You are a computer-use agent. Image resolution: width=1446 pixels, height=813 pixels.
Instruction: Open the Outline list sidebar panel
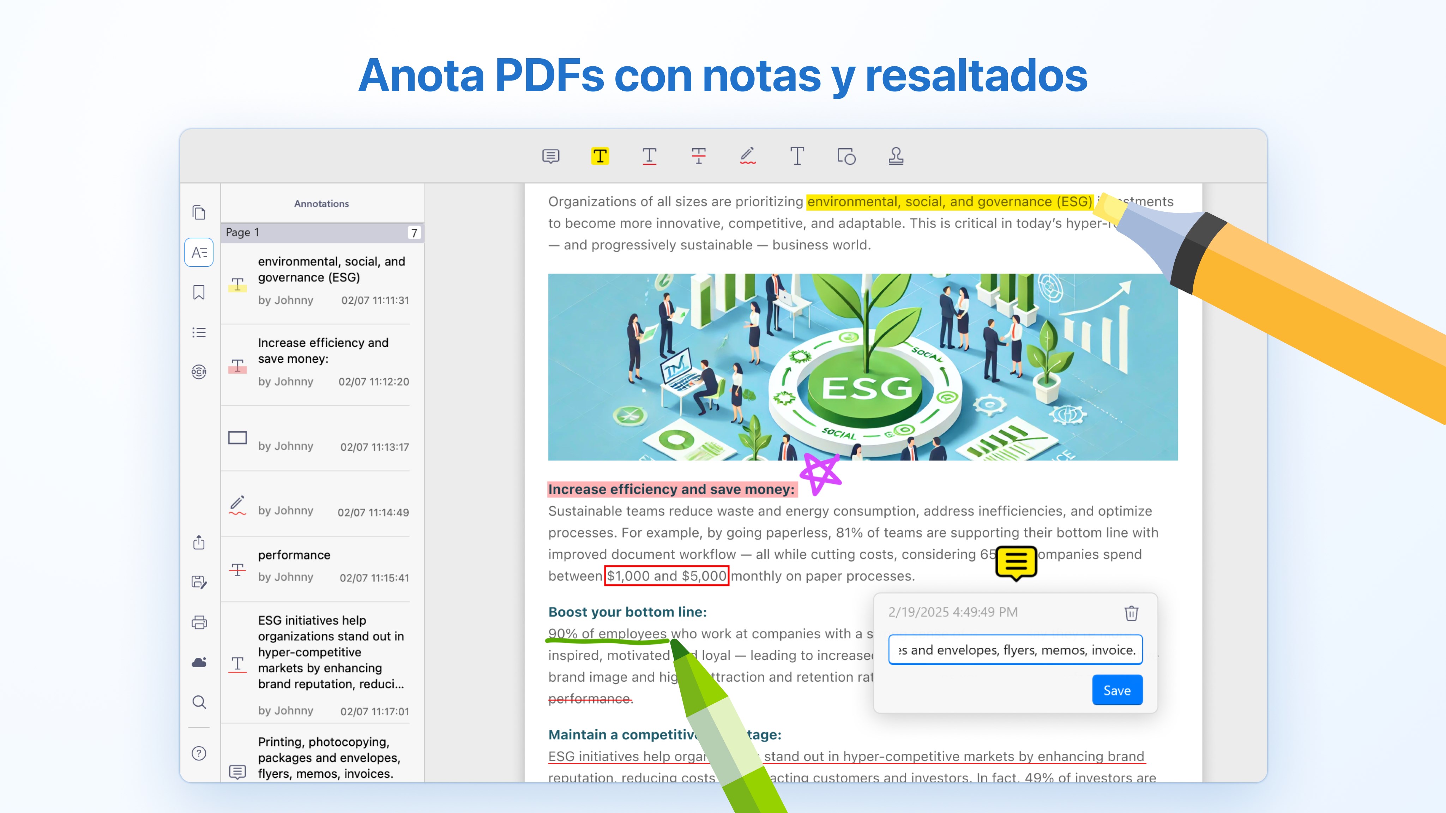[x=199, y=332]
